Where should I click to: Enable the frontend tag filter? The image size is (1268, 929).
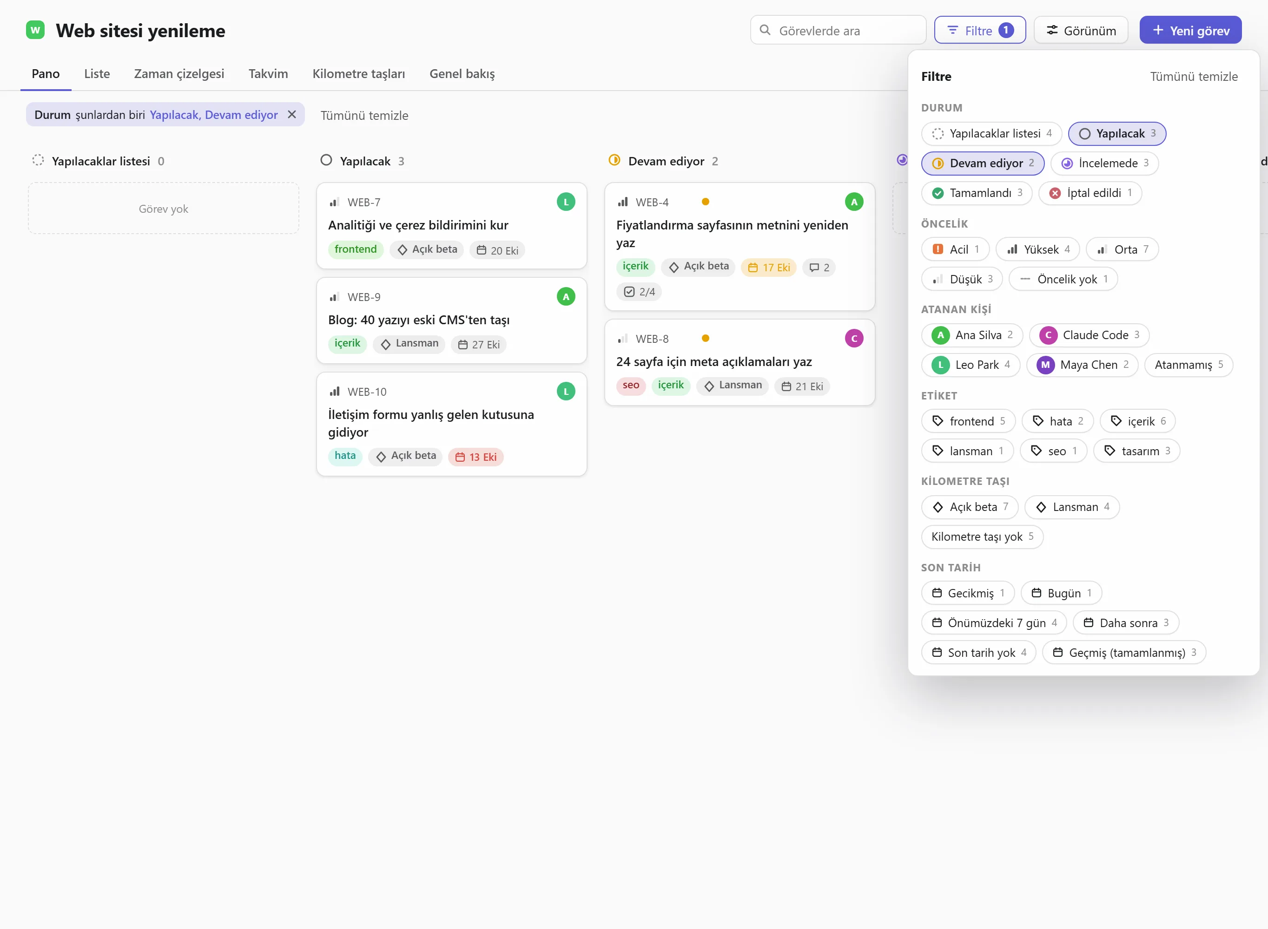[x=968, y=422]
